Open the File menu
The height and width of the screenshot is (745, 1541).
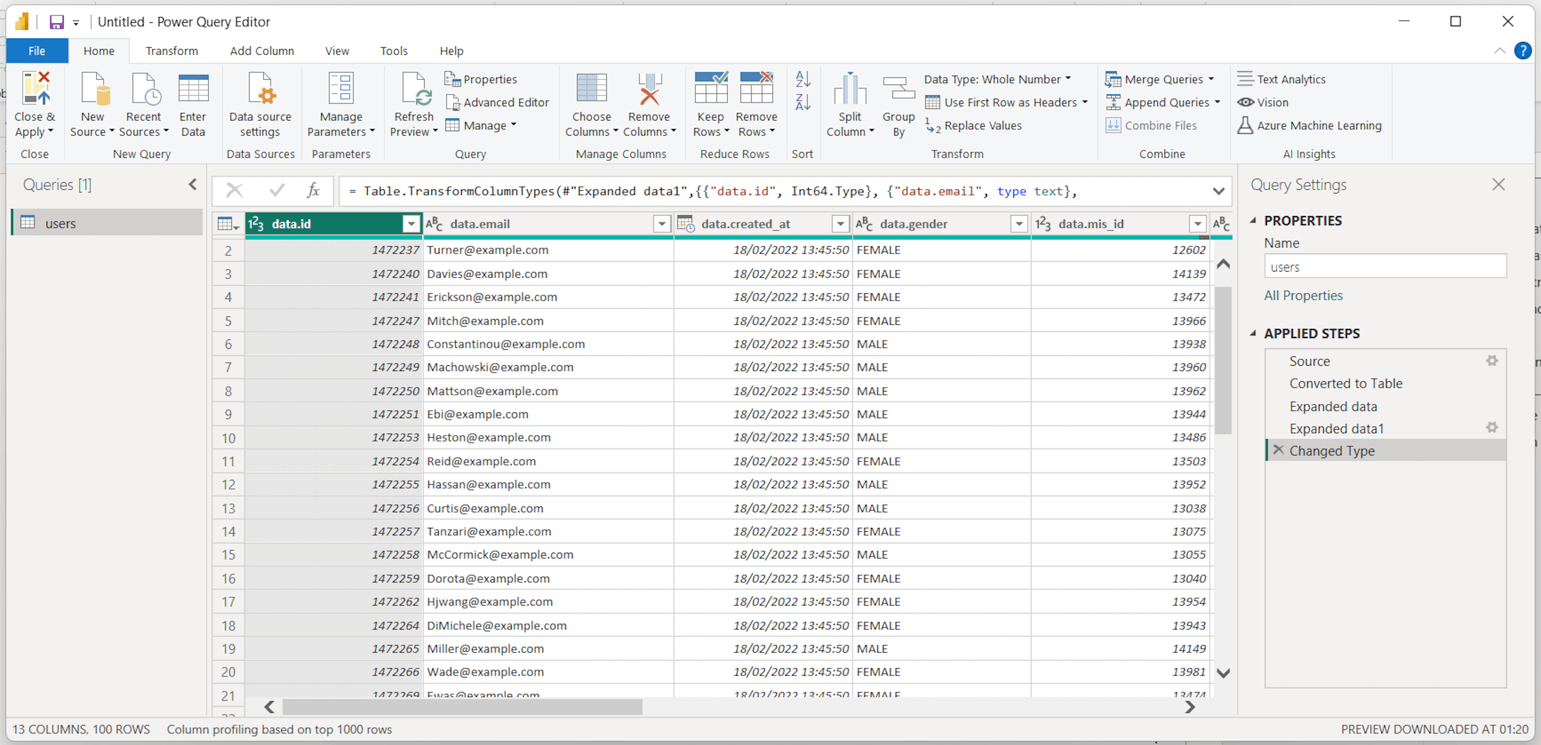37,51
